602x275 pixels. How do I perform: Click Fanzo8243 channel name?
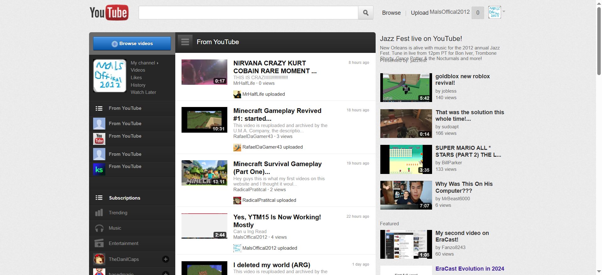[x=453, y=247]
